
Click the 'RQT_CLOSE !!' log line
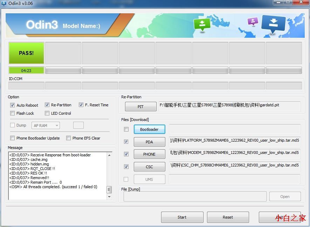pyautogui.click(x=32, y=169)
